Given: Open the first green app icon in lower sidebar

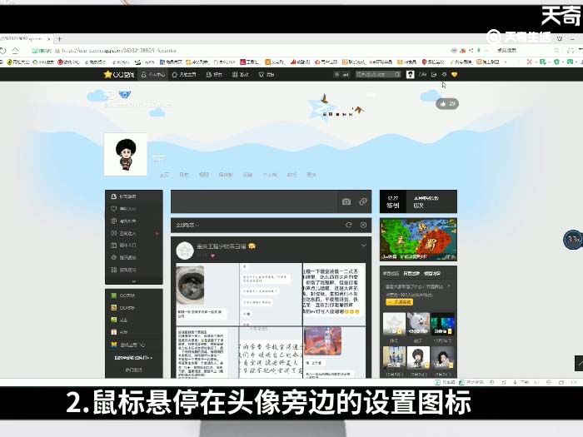Looking at the screenshot, I should pyautogui.click(x=114, y=295).
